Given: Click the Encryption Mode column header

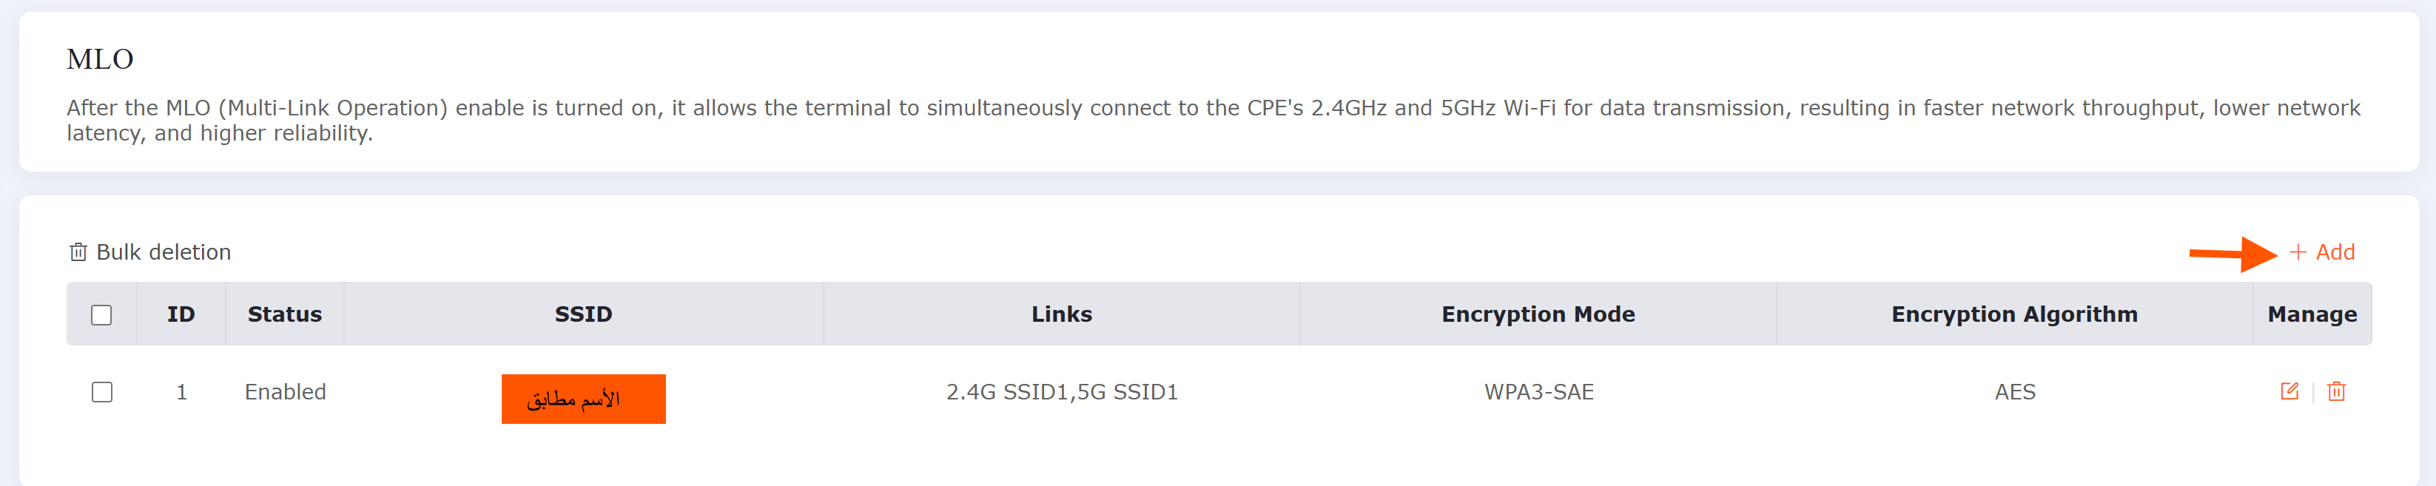Looking at the screenshot, I should point(1538,314).
